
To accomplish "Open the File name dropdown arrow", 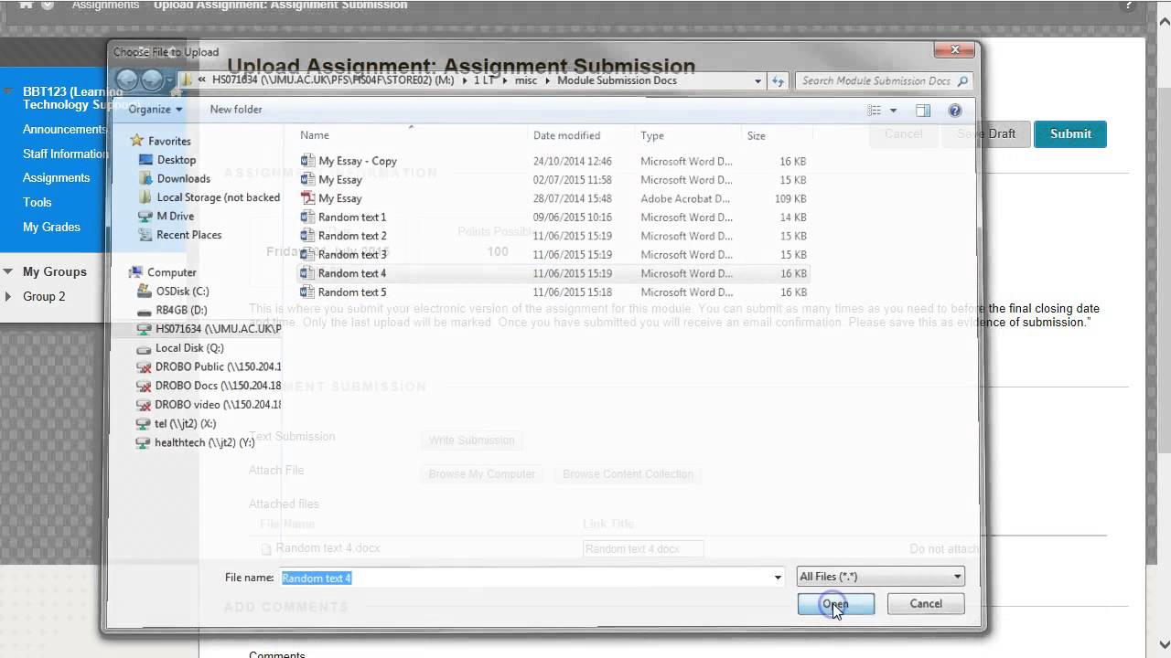I will point(778,578).
